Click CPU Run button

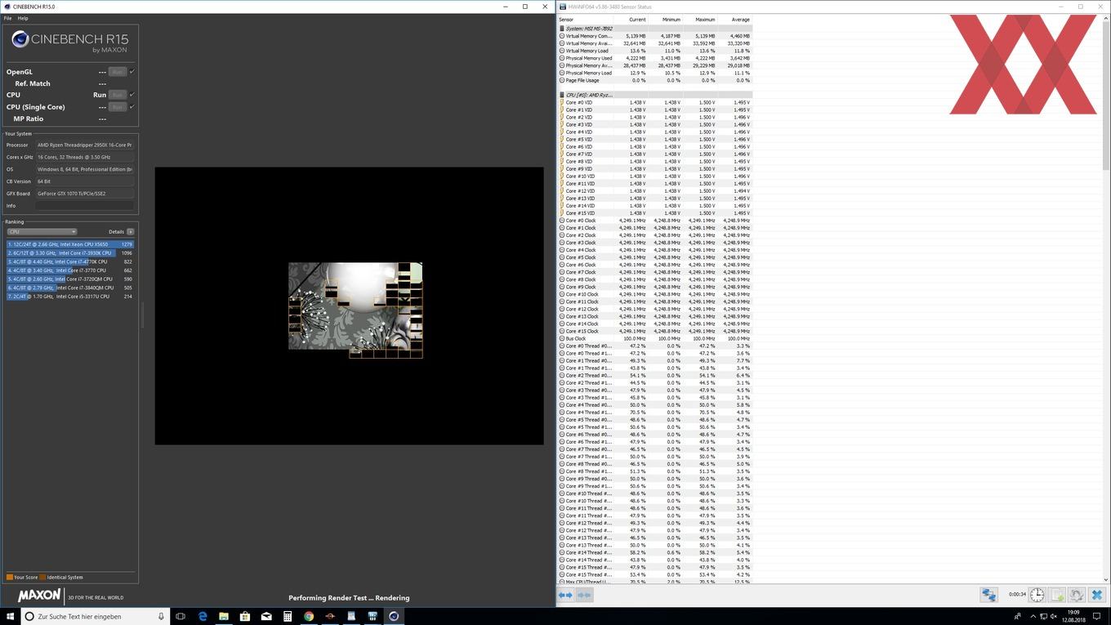(x=118, y=95)
